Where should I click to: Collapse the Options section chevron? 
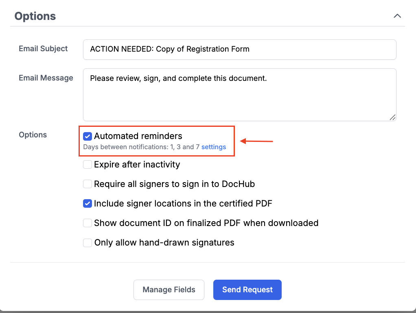click(x=397, y=16)
